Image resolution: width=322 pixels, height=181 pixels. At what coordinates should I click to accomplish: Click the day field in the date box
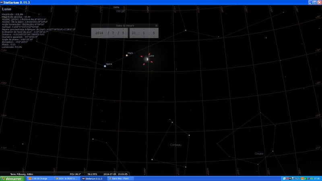pyautogui.click(x=123, y=33)
